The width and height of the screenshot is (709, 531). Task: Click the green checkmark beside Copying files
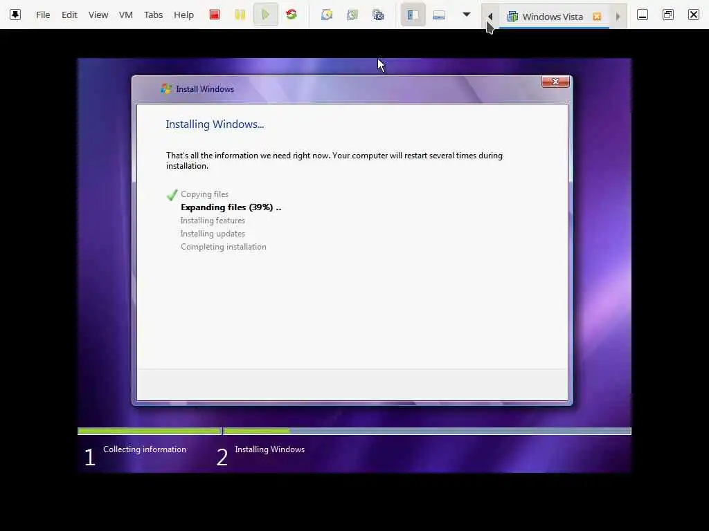point(172,194)
